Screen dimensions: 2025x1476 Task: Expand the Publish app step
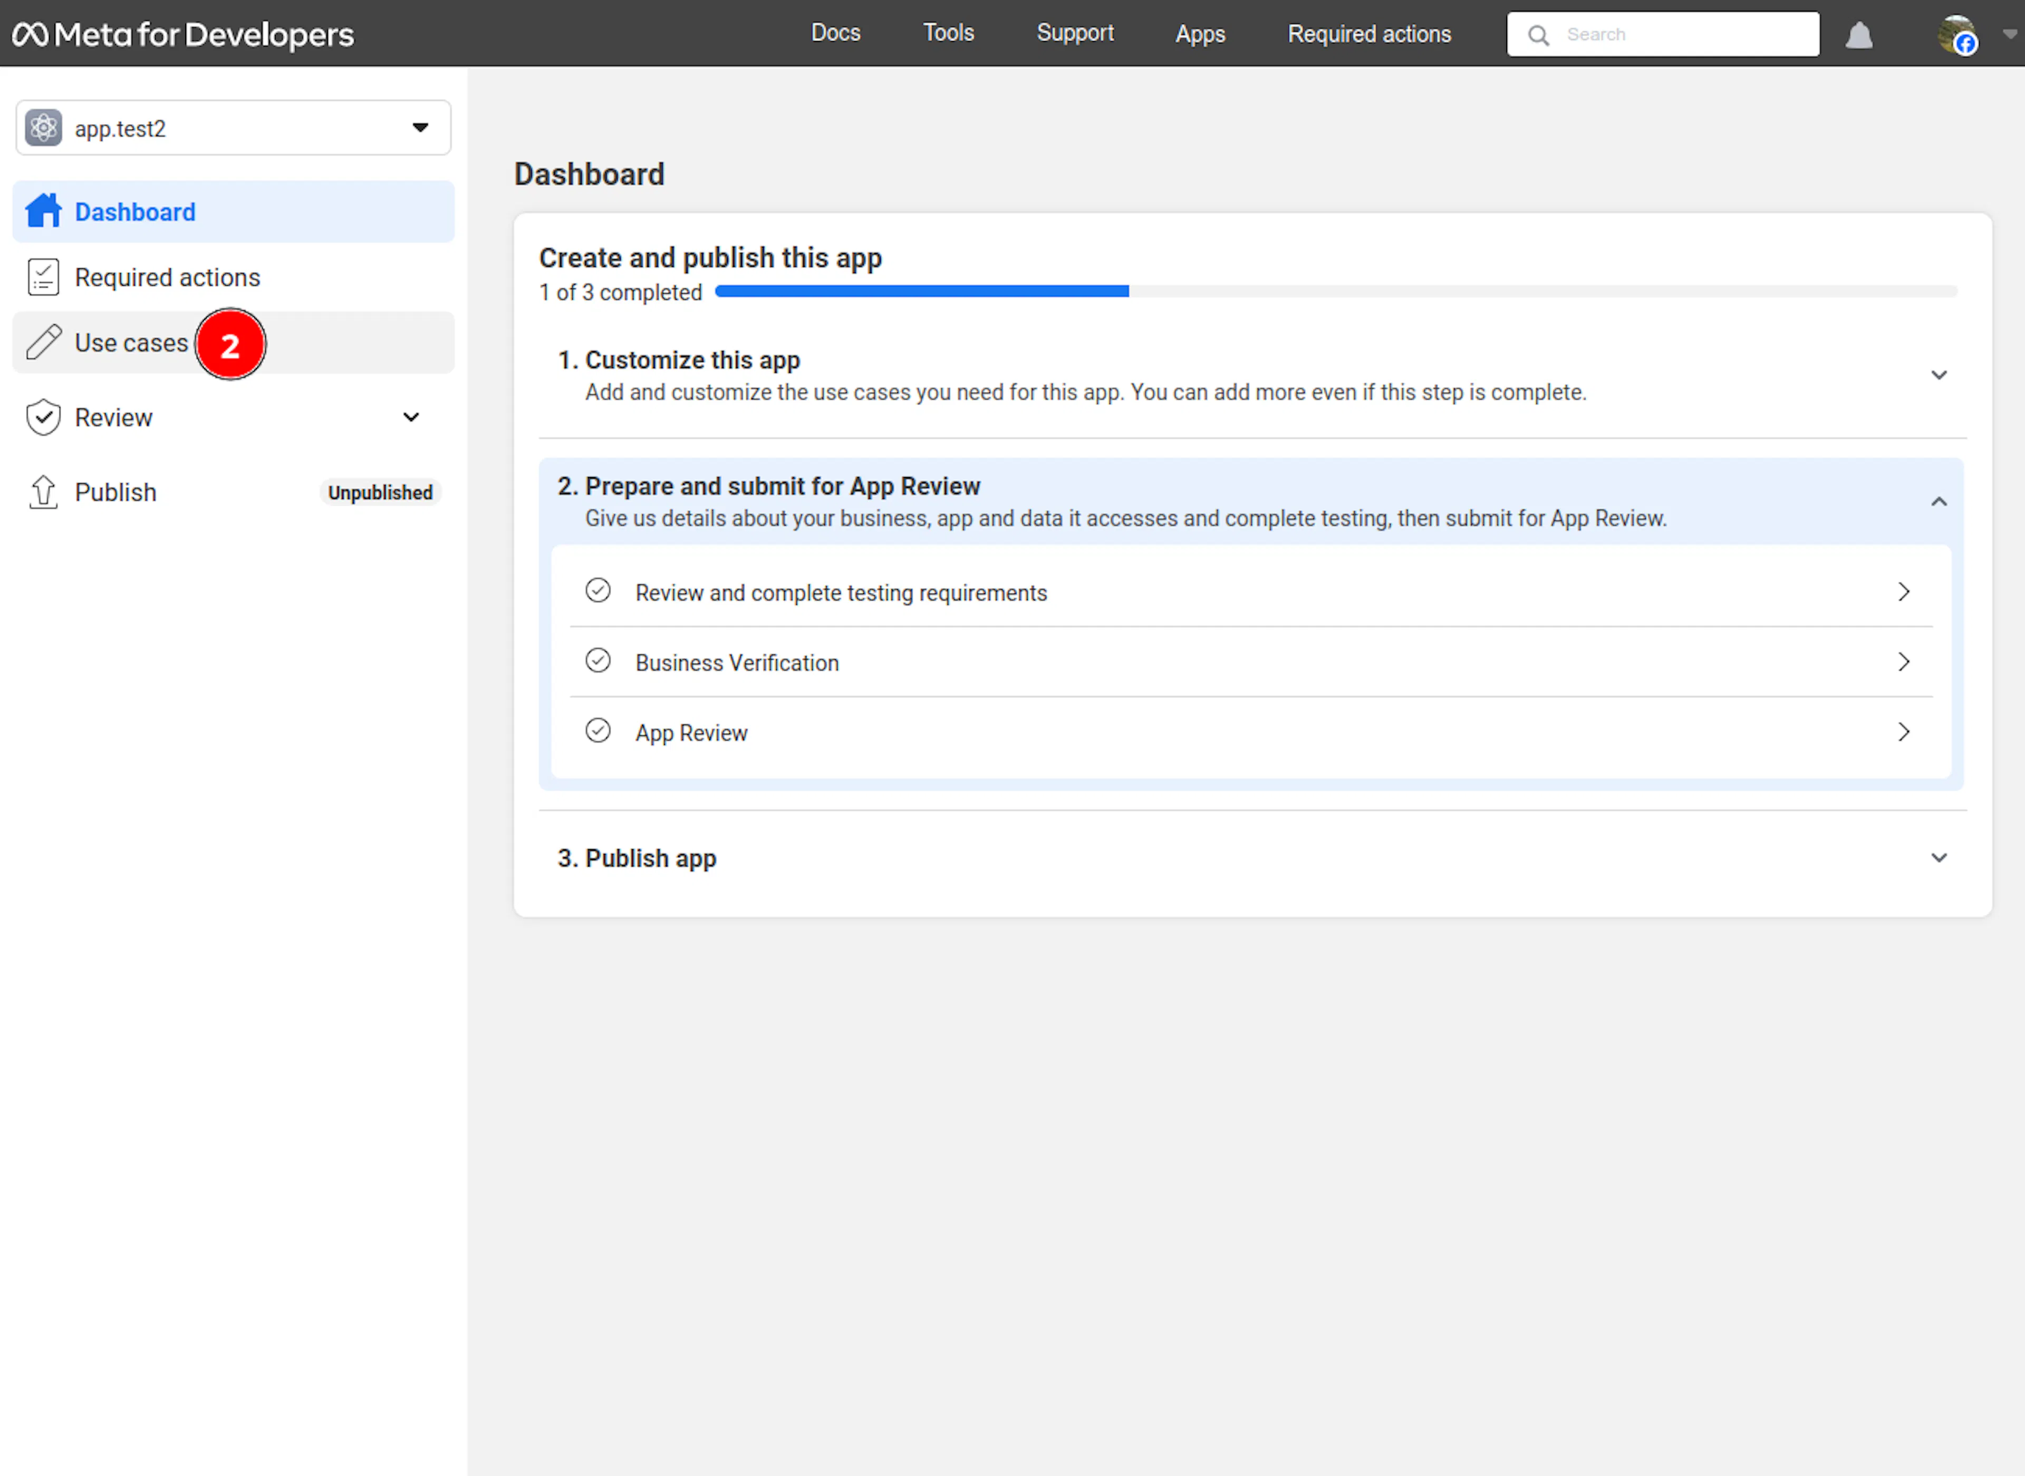pyautogui.click(x=1939, y=858)
